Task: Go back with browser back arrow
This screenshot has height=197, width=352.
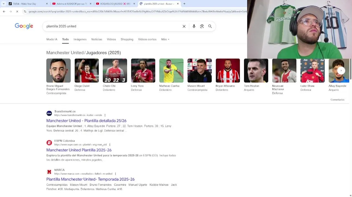Action: click(x=4, y=11)
